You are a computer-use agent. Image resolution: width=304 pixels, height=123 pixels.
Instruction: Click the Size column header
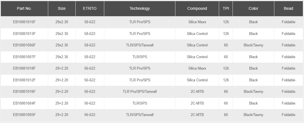62,8
